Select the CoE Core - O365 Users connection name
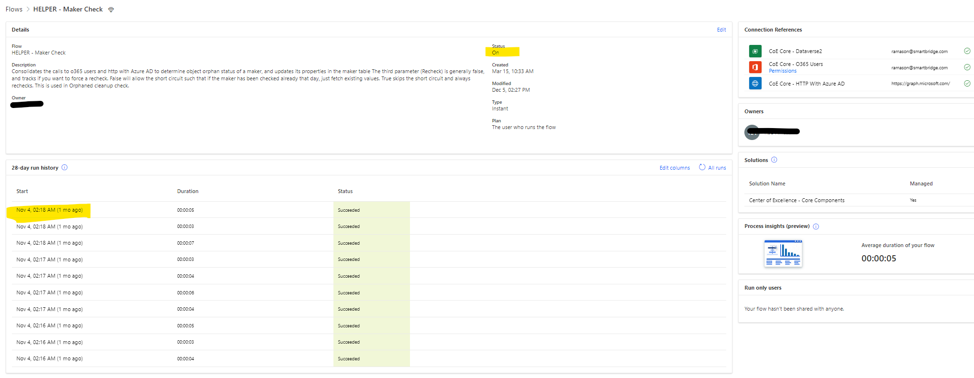 coord(796,64)
